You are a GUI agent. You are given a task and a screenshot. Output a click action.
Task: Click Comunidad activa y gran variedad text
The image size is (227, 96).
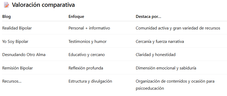pyautogui.click(x=178, y=28)
